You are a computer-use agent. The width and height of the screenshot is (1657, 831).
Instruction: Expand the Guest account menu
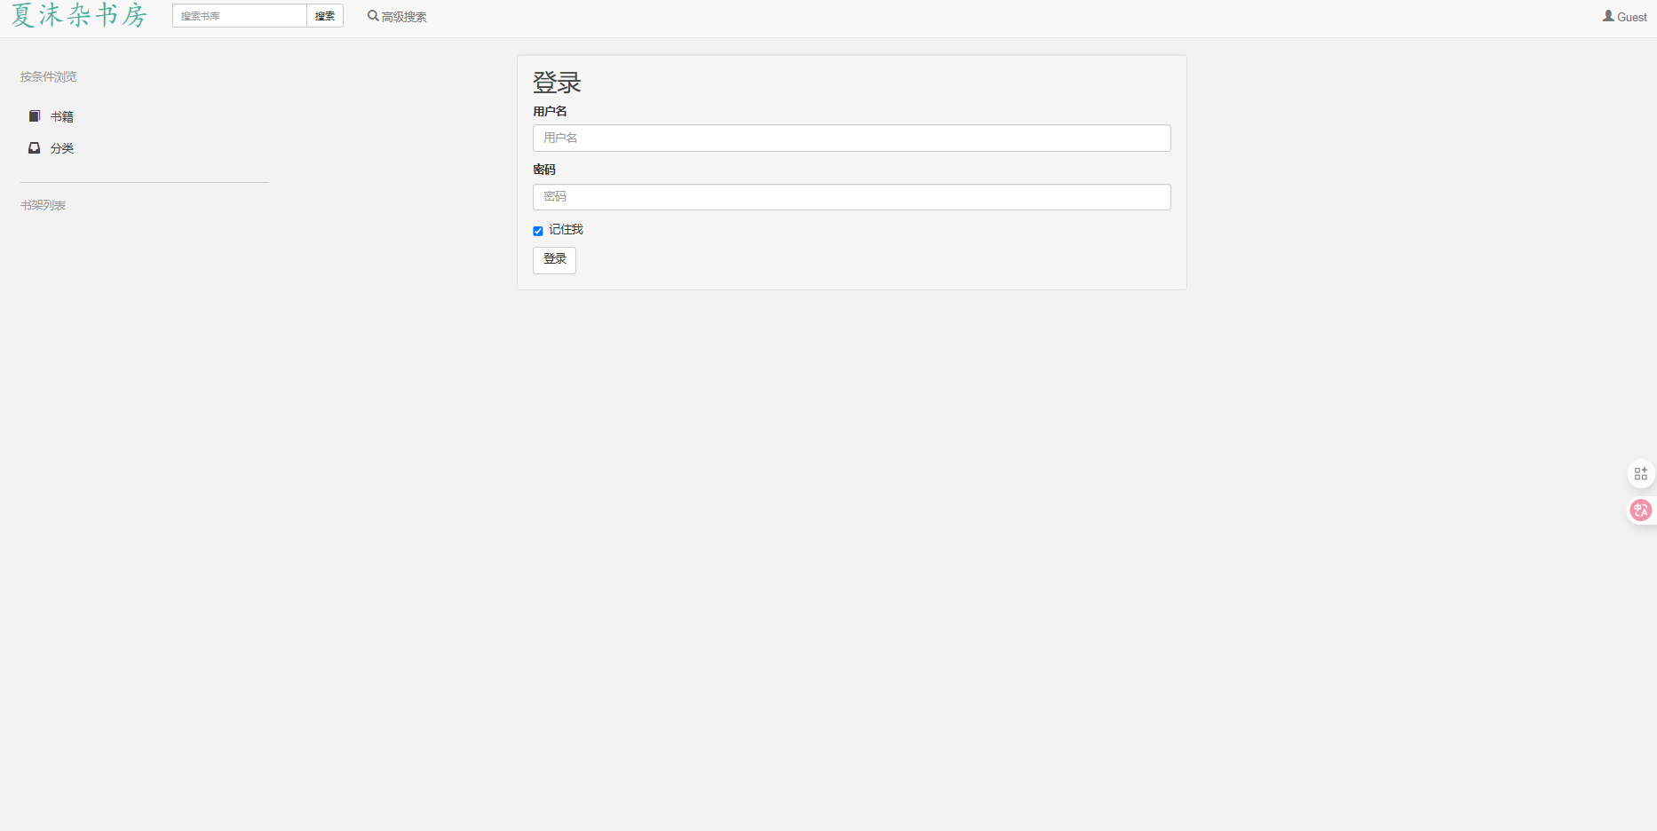coord(1624,16)
